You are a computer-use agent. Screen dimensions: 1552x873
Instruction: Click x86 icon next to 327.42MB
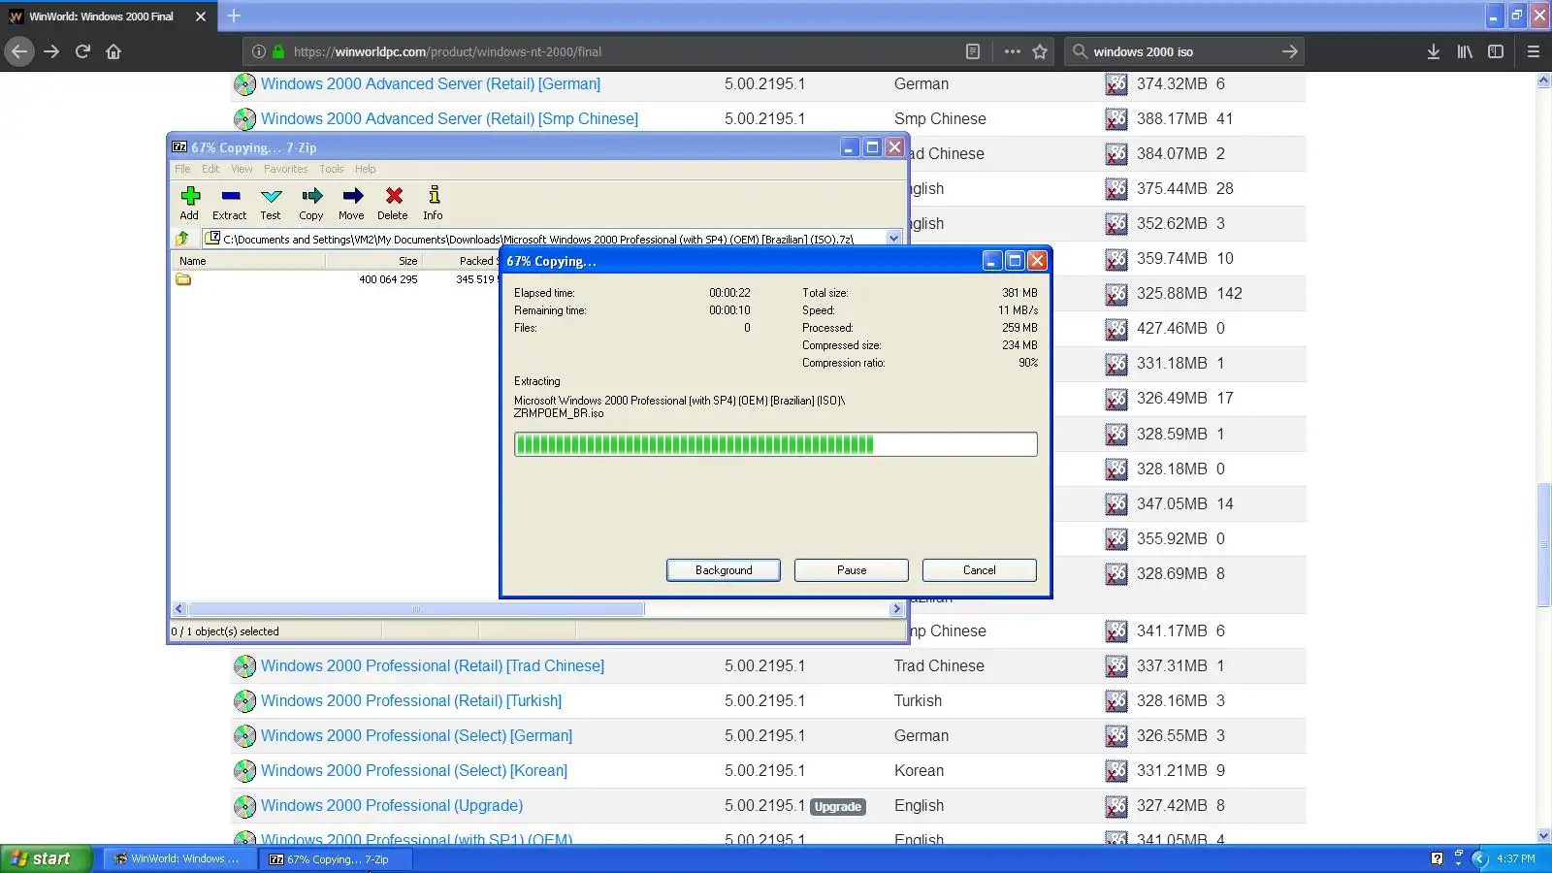click(1116, 806)
